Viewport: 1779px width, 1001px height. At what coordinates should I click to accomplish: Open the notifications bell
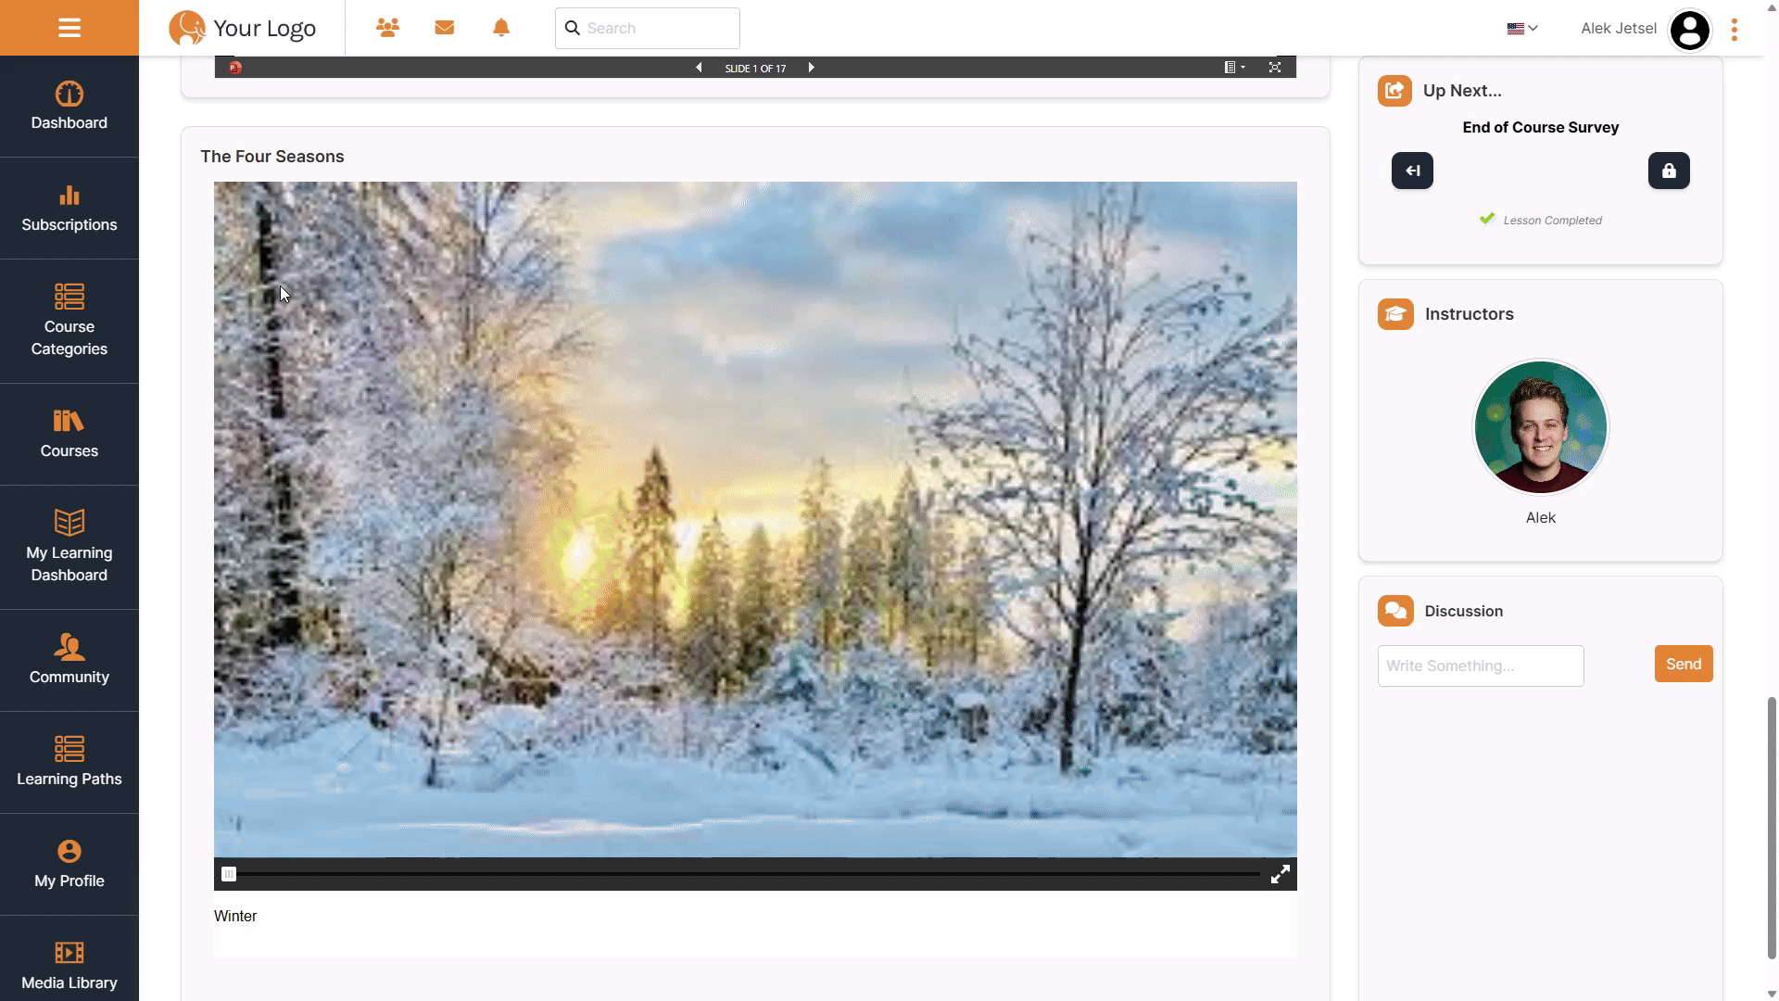coord(501,28)
